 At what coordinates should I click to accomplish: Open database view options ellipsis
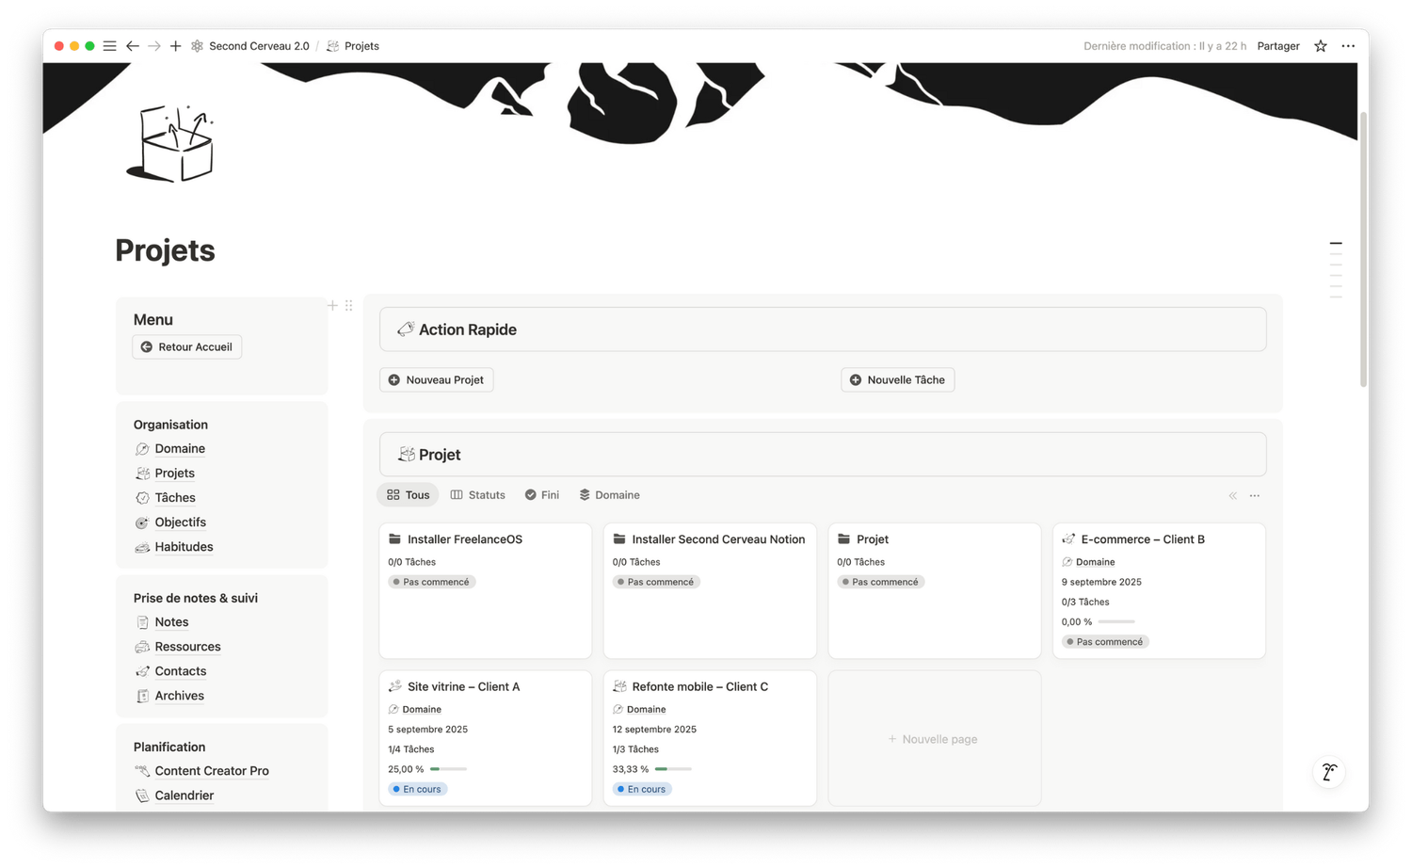pos(1255,495)
